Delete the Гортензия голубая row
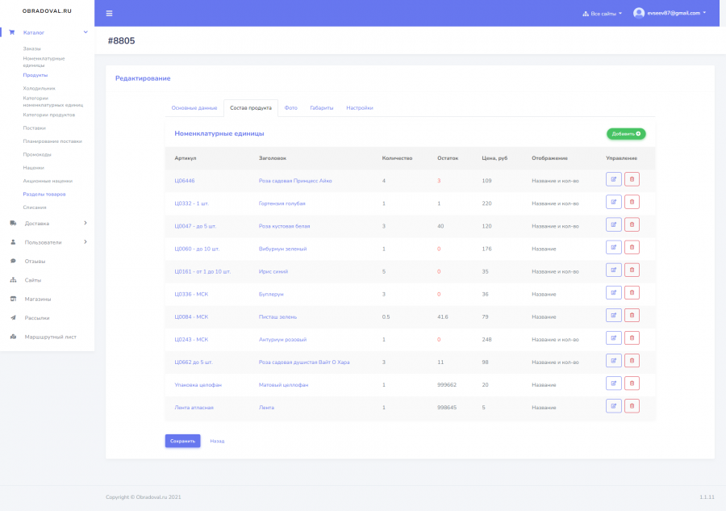Screen dimensions: 726x511 [632, 202]
